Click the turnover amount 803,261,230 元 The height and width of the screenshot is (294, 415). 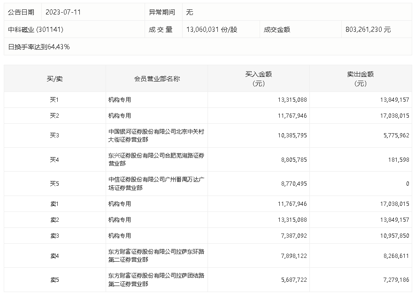click(368, 30)
